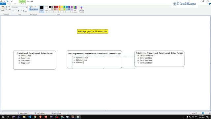
Task: Pick the yellow palette swatch
Action: (x=62, y=7)
